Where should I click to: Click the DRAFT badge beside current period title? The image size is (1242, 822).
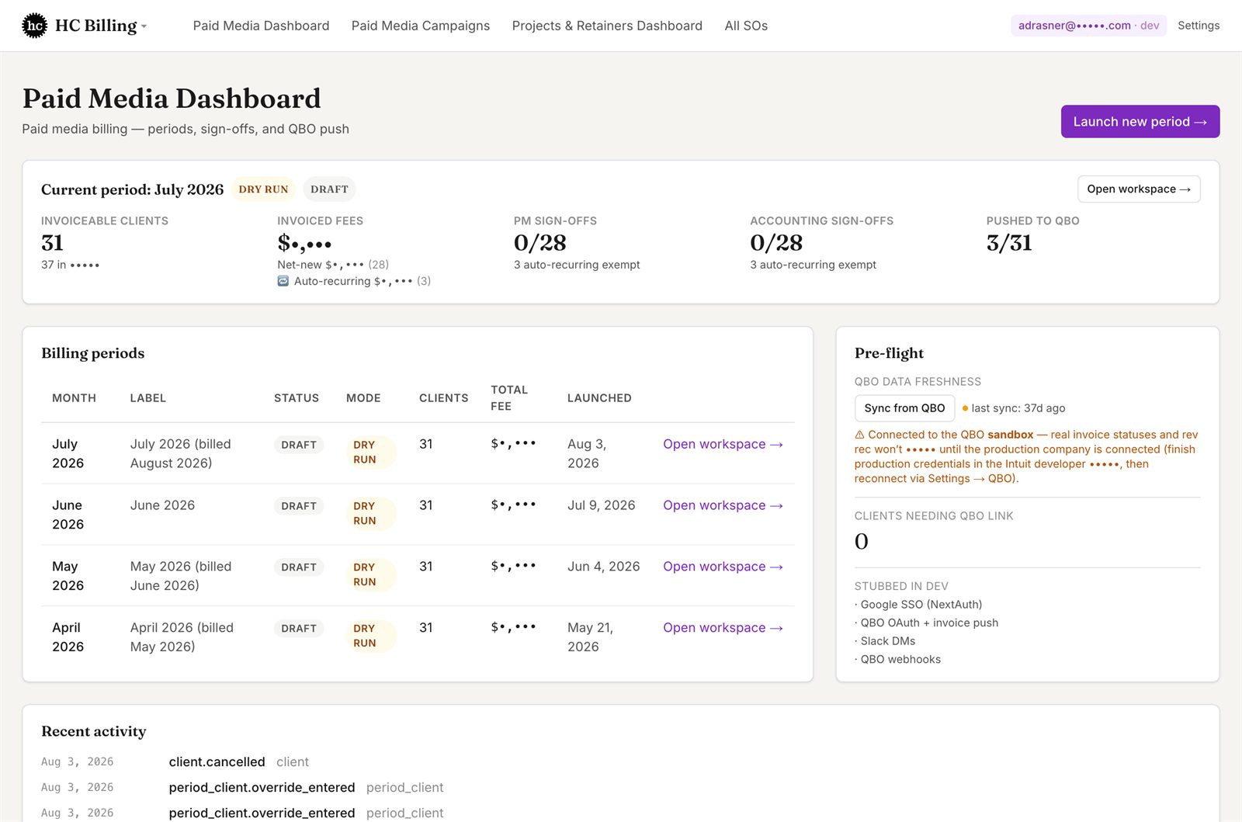tap(329, 189)
